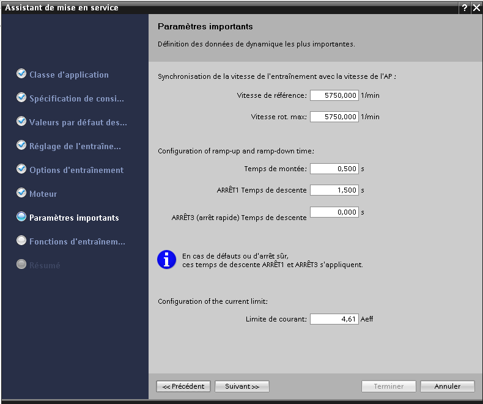Screen dimensions: 483x404
Task: Jump to Fonctions d'entraînem... step
Action: [x=77, y=241]
